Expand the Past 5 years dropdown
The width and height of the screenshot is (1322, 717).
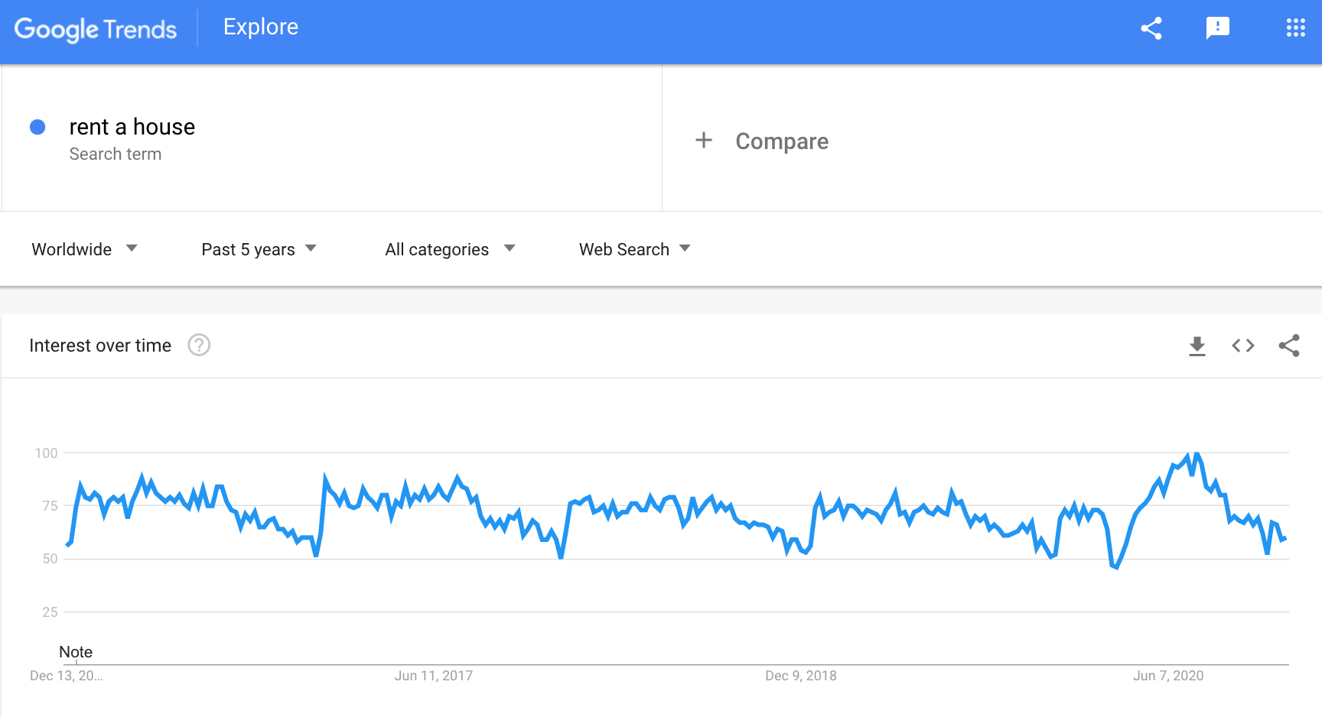259,249
